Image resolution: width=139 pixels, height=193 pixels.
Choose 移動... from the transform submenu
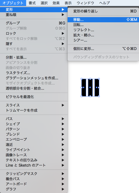[x=103, y=20]
